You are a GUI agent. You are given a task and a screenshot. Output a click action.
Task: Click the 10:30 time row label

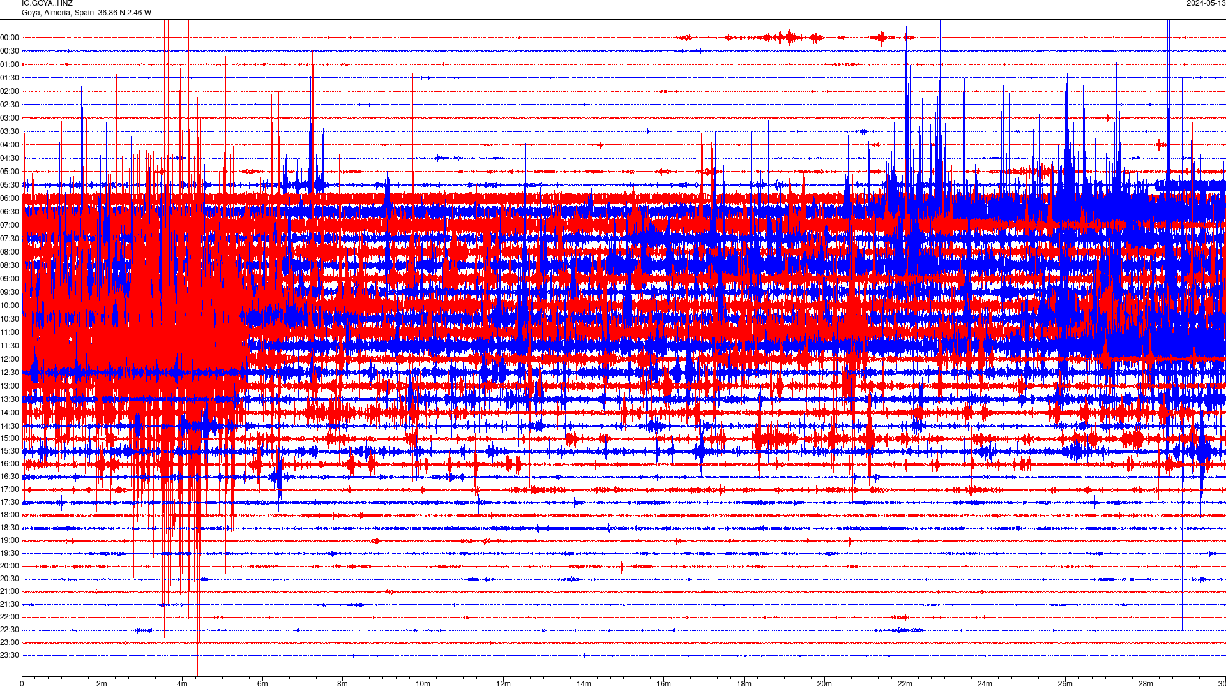(10, 319)
